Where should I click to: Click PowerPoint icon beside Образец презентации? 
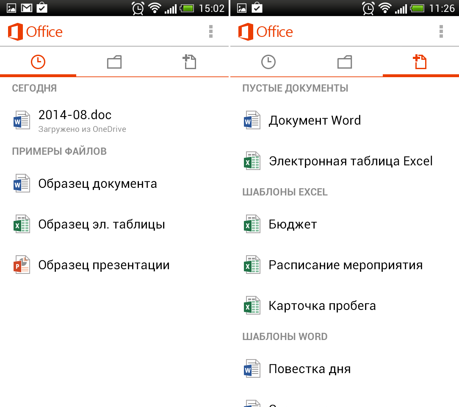(x=22, y=265)
